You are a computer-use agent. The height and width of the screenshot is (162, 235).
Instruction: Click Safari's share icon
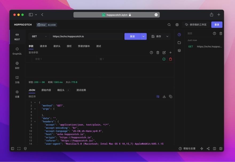[x=211, y=14]
